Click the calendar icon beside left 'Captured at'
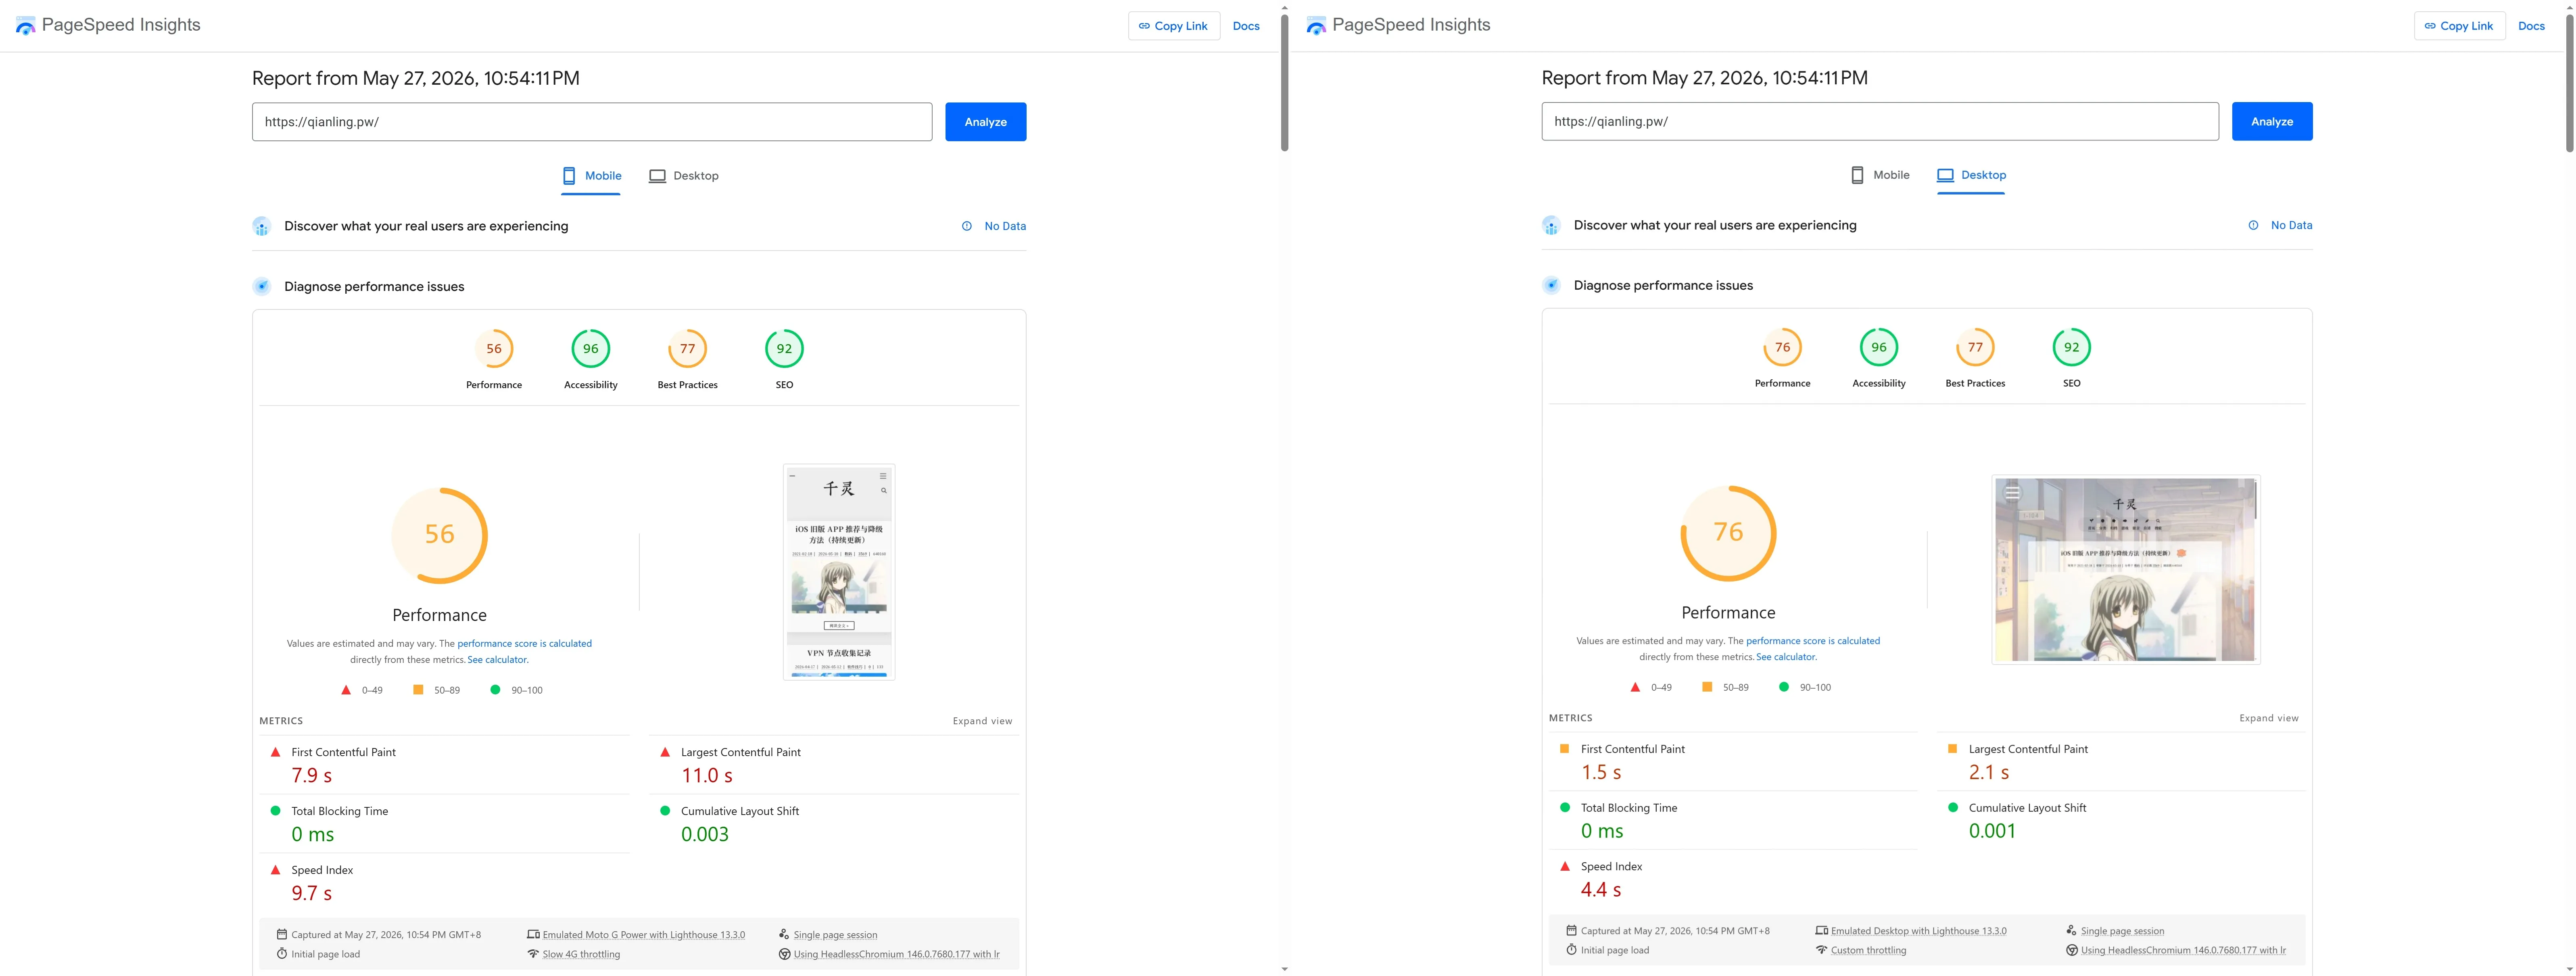This screenshot has height=976, width=2576. click(282, 935)
